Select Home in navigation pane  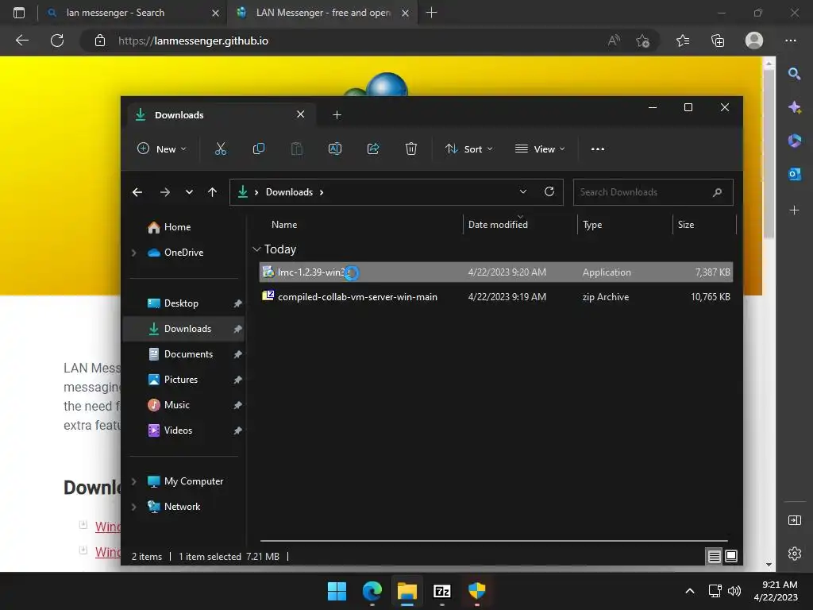[177, 227]
